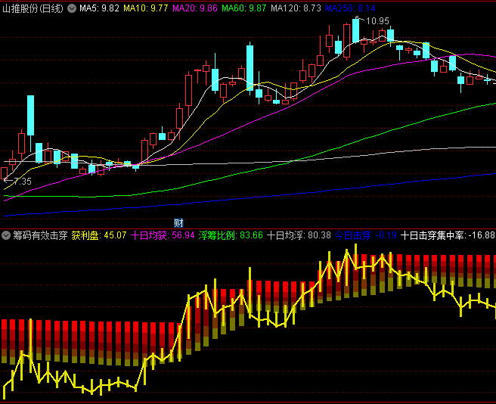
Task: Click the green MA60: 9.87 label
Action: 244,8
